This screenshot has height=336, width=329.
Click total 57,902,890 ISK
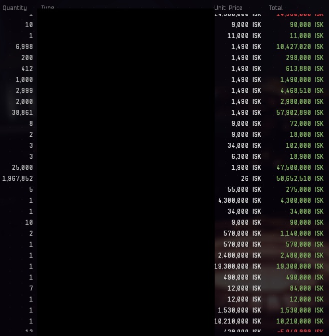coord(300,112)
